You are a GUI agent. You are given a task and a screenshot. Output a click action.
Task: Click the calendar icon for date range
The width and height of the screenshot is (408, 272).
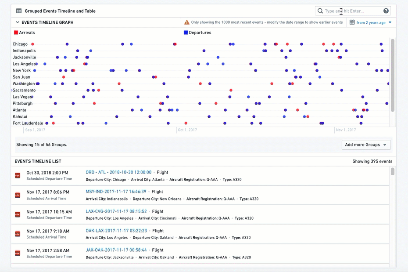[352, 22]
